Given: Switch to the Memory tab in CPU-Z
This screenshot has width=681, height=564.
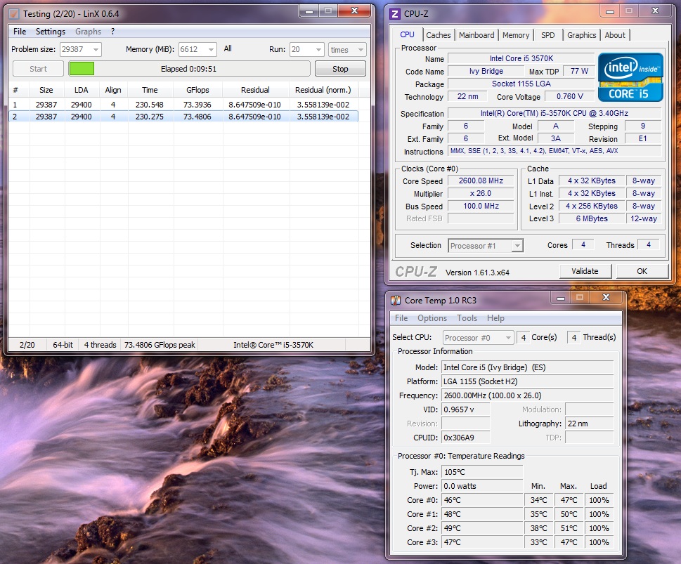Looking at the screenshot, I should pos(516,35).
